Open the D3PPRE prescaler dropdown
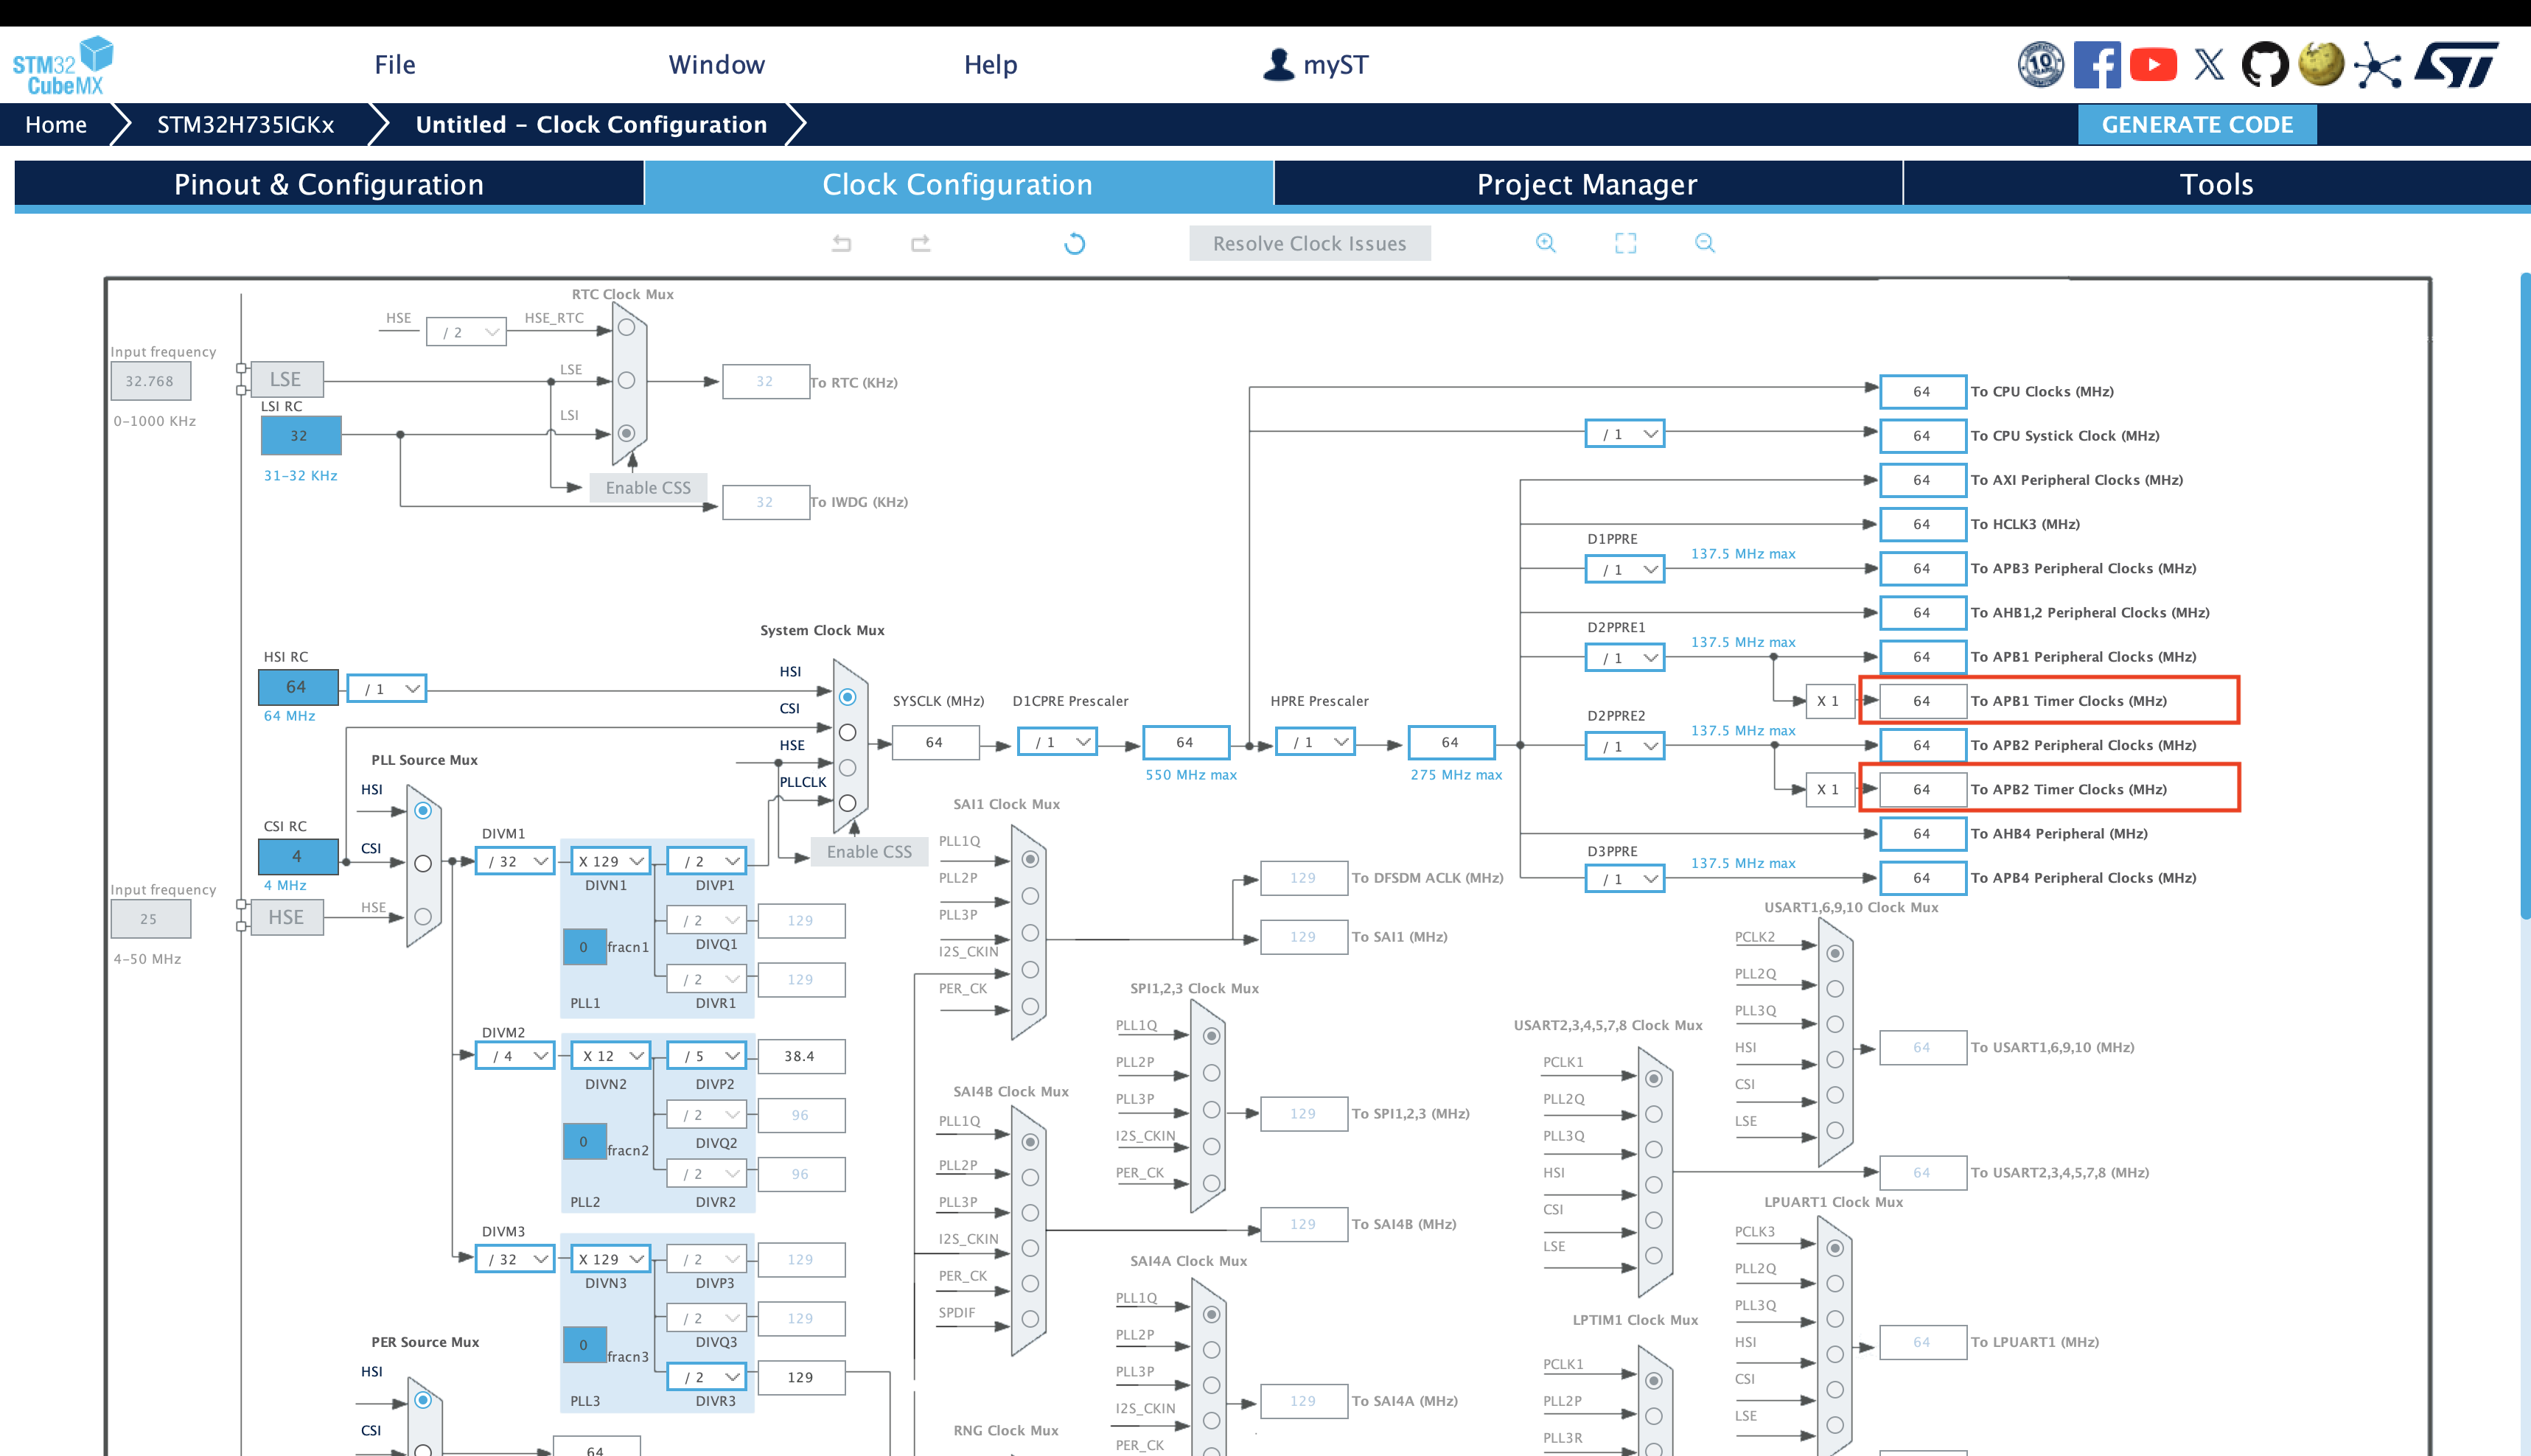 [x=1625, y=878]
